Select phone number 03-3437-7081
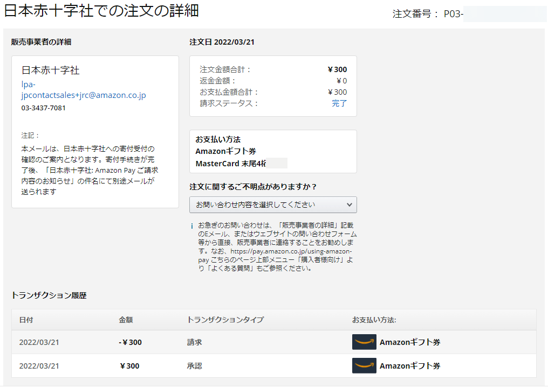This screenshot has width=548, height=388. [43, 108]
